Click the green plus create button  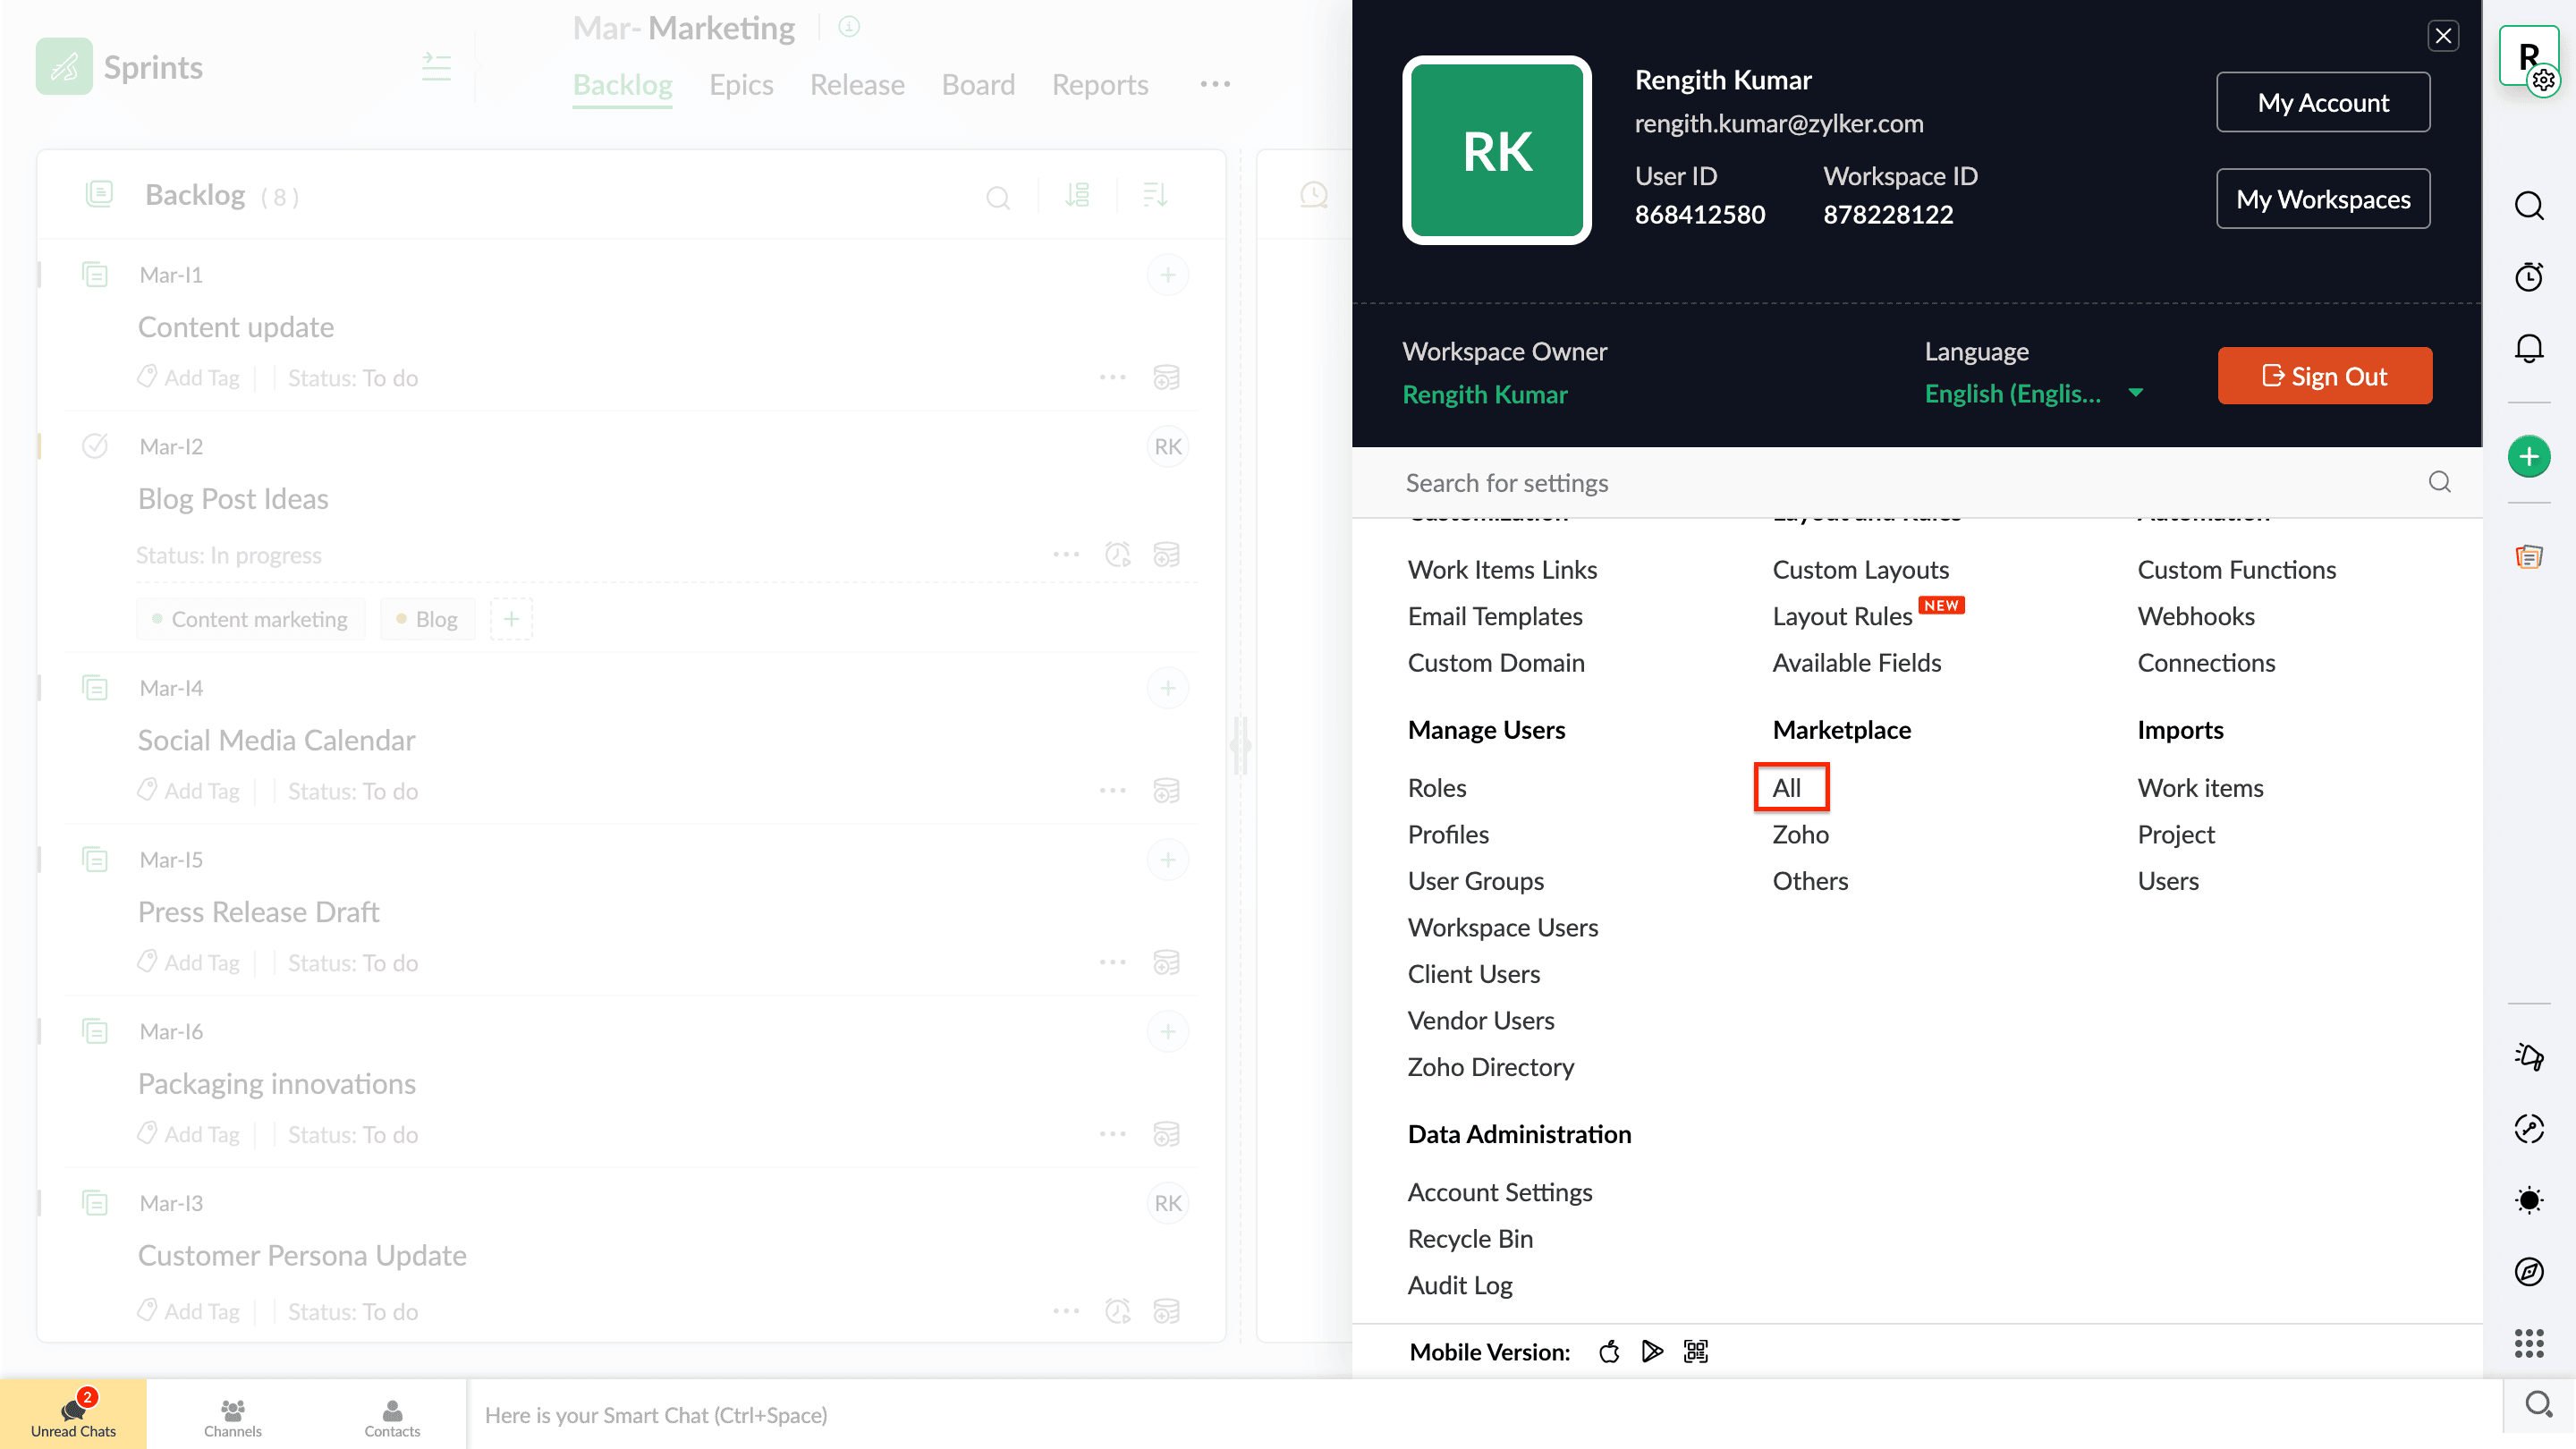[x=2528, y=457]
